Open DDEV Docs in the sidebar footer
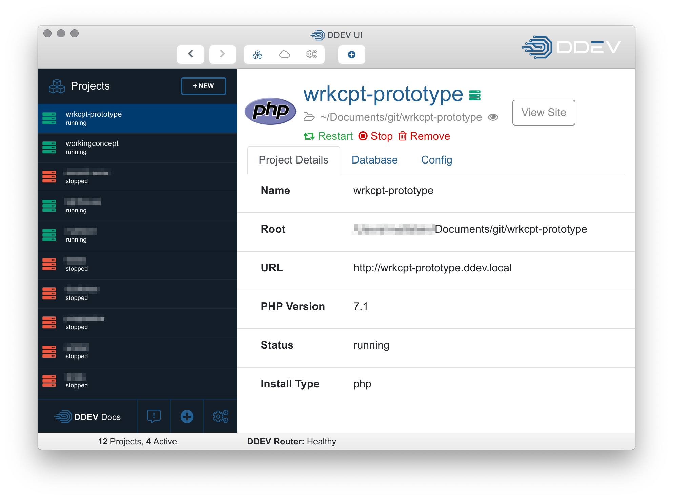673x500 pixels. 87,417
